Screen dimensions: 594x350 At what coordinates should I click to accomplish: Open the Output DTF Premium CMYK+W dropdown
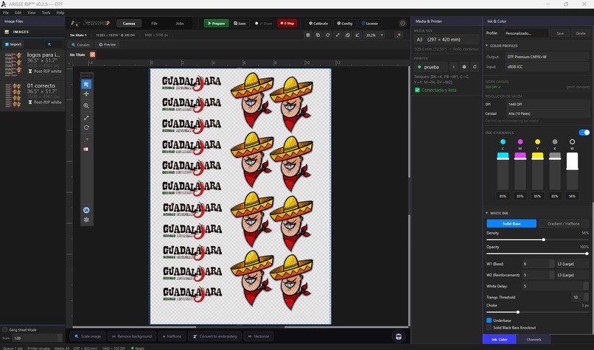click(548, 57)
